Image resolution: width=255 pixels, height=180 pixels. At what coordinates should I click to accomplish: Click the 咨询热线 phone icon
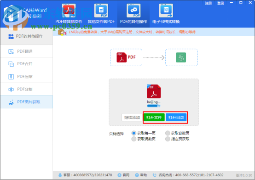155,175
